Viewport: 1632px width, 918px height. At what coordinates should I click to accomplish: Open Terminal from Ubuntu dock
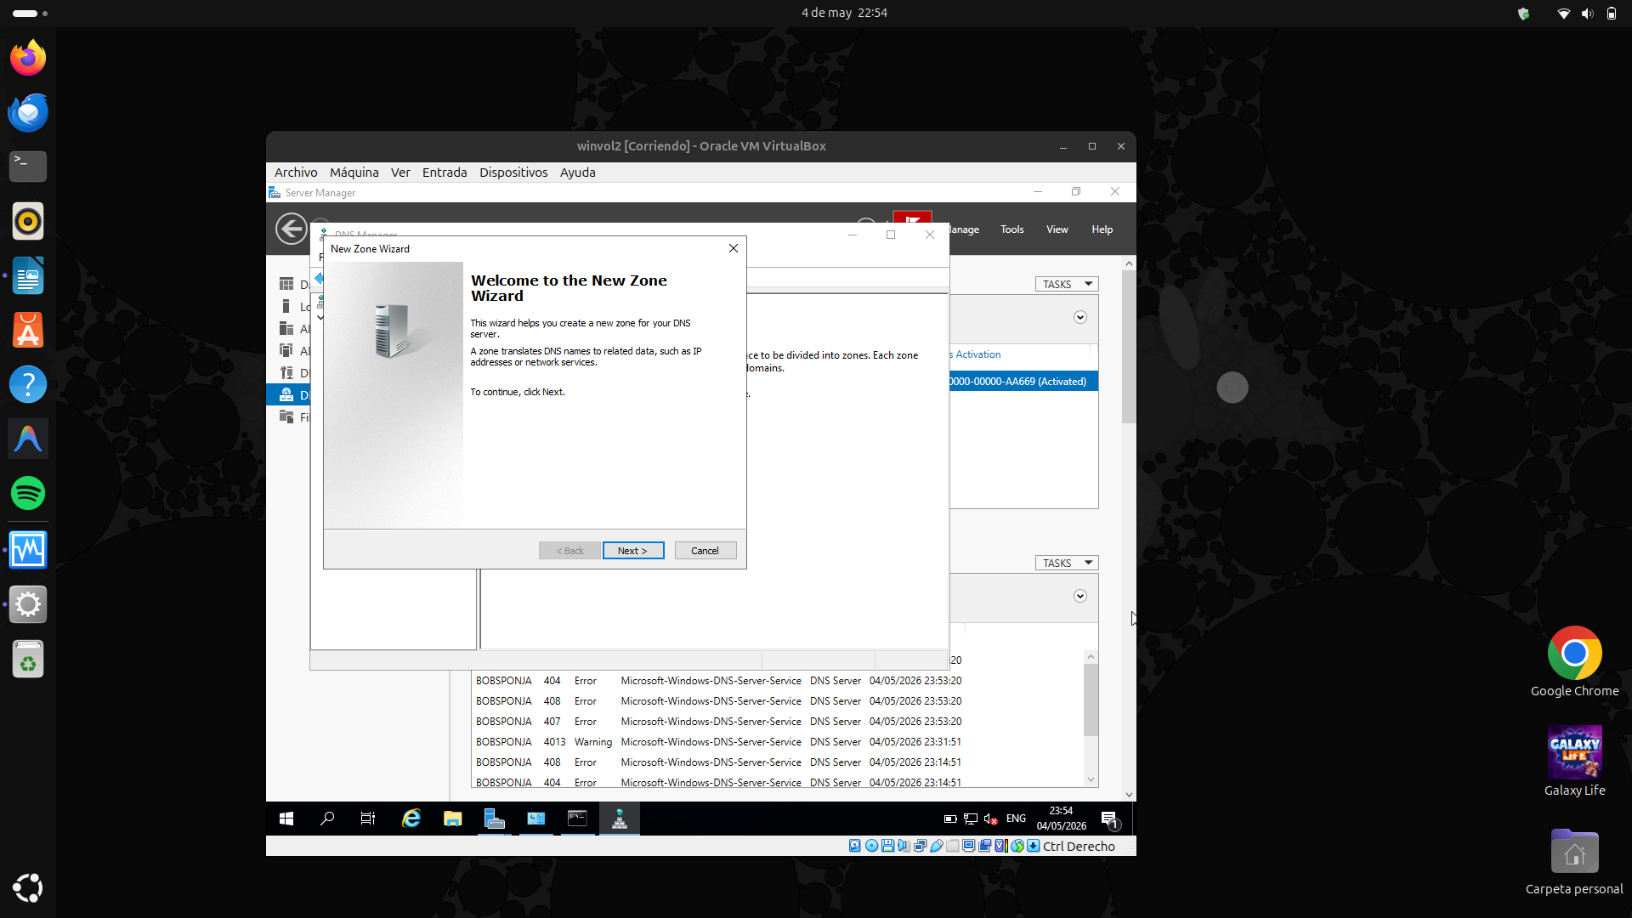(x=28, y=167)
